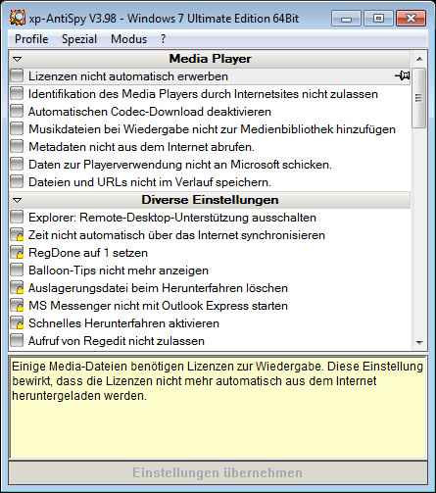This screenshot has height=493, width=436.
Task: Select 'Zeit nicht automatisch über das Internet synchronisieren' text
Action: click(176, 235)
